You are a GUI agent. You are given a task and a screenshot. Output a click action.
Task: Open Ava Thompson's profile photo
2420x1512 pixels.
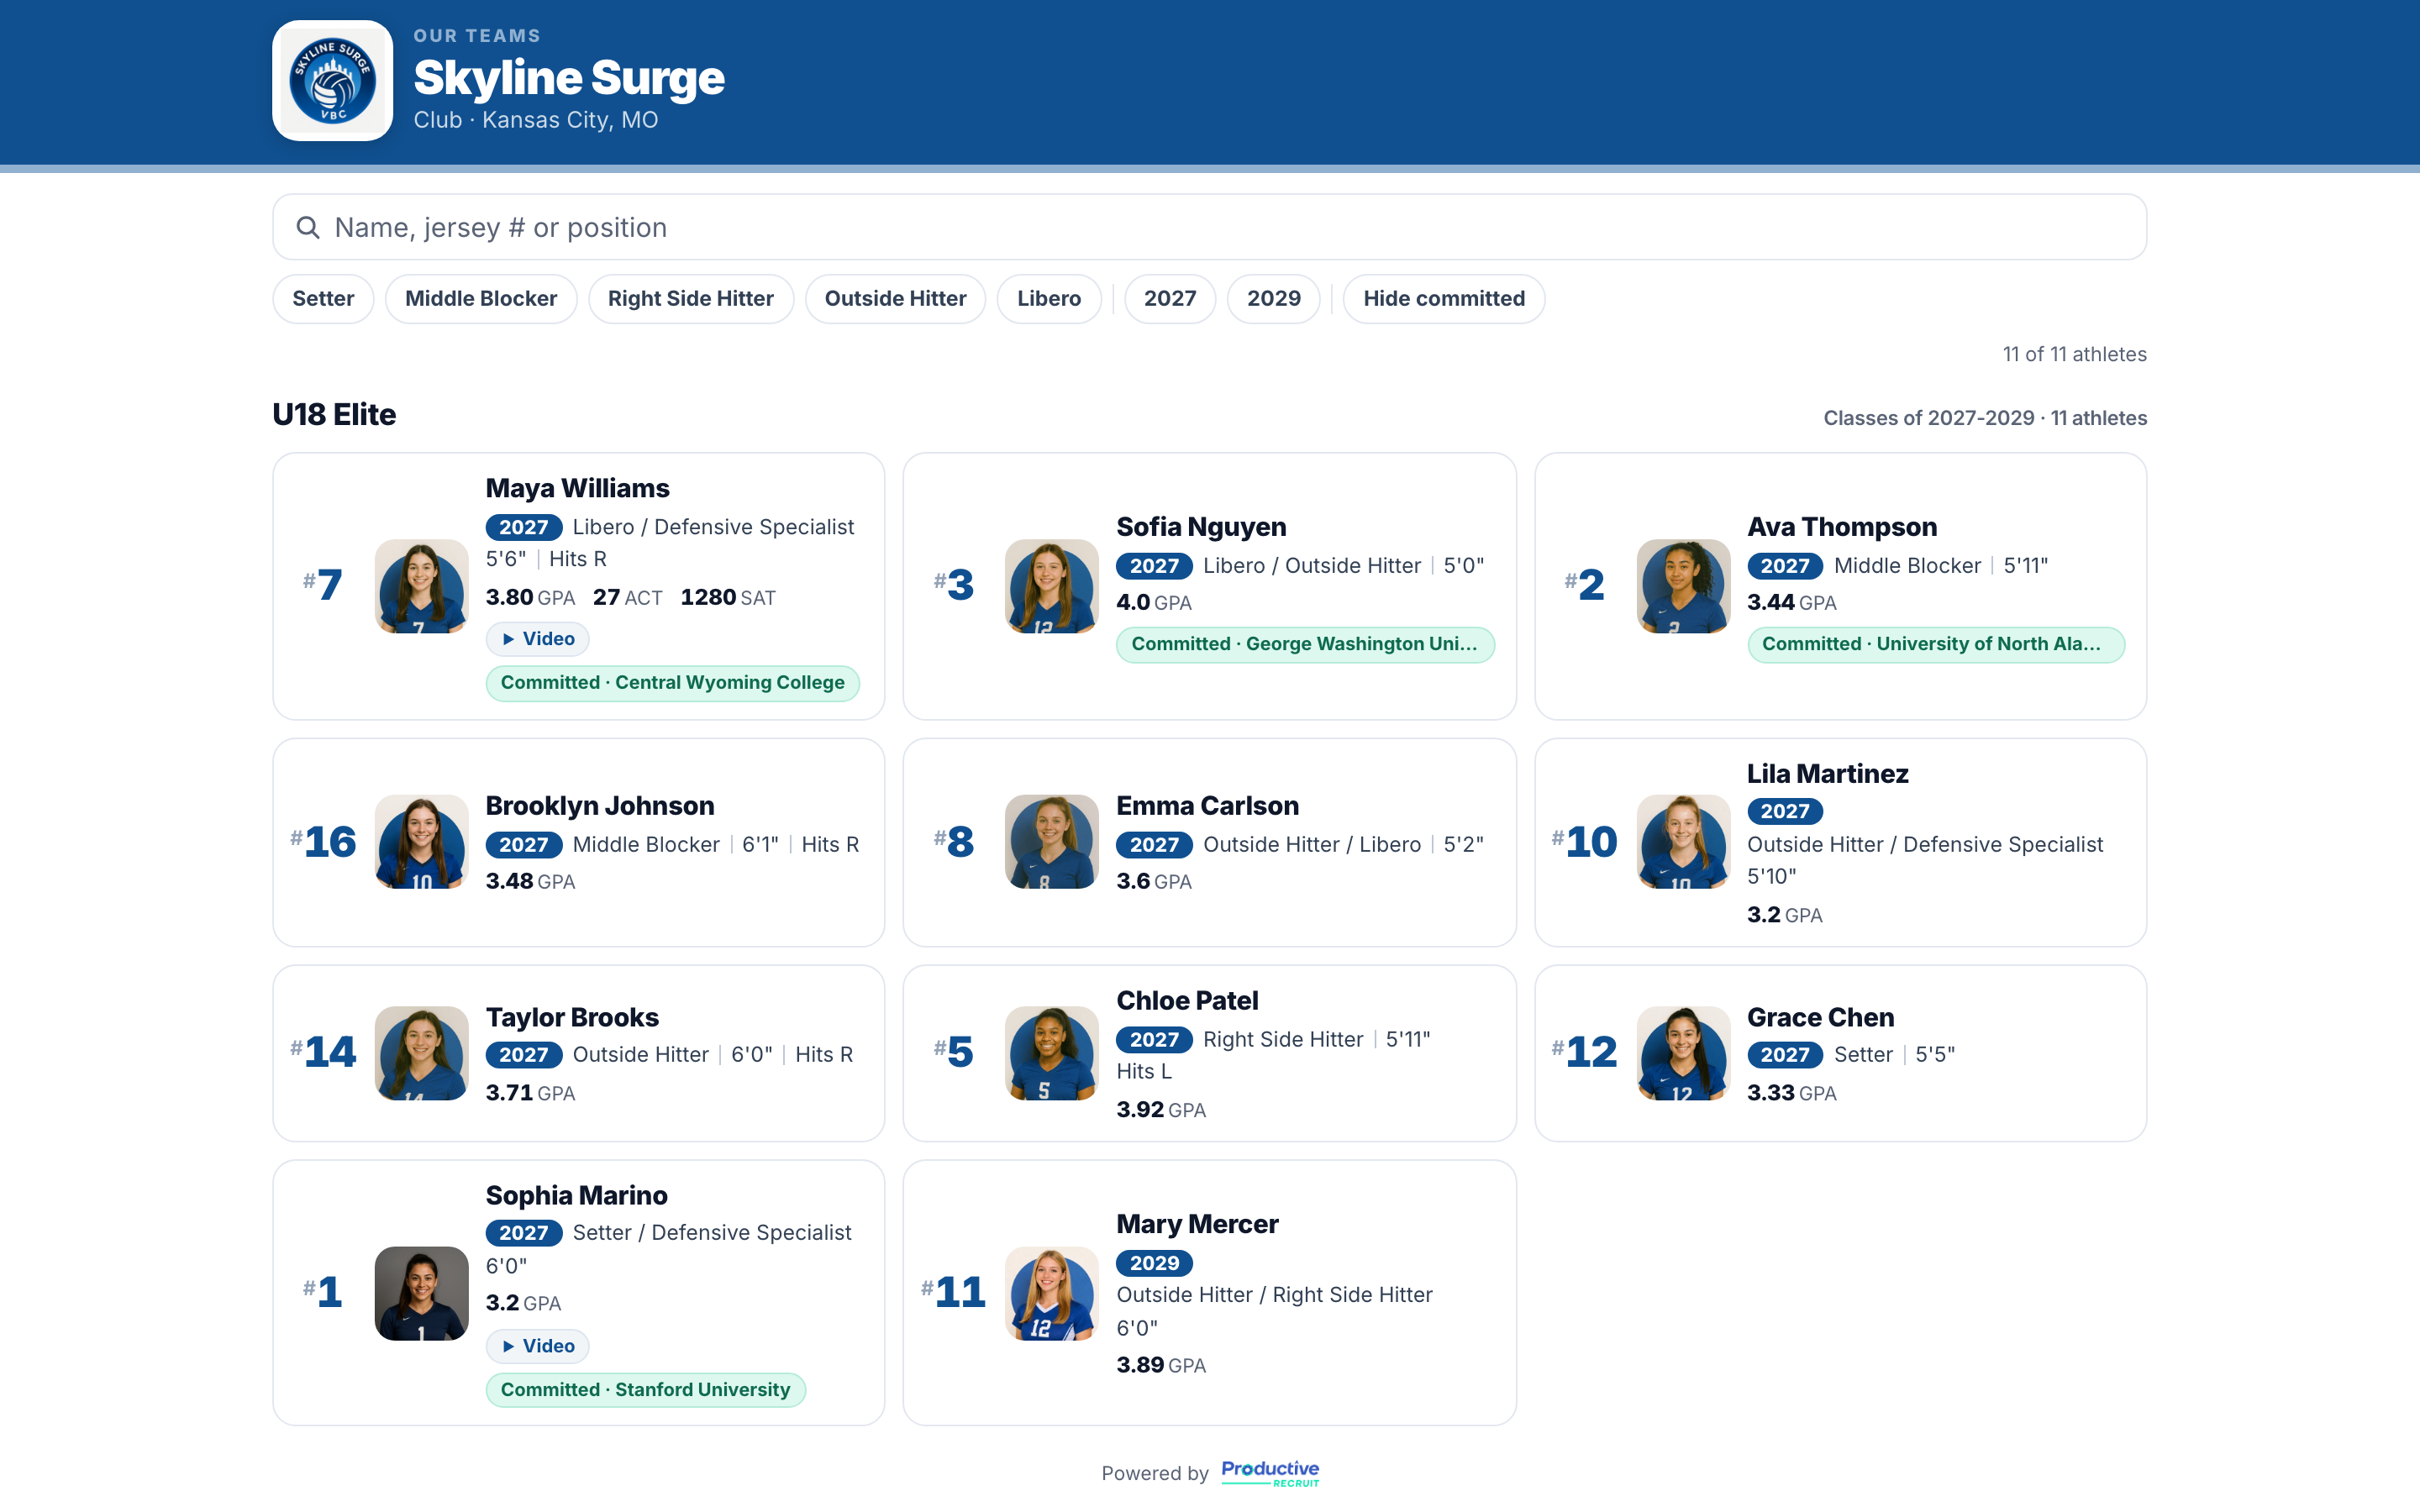[x=1683, y=586]
